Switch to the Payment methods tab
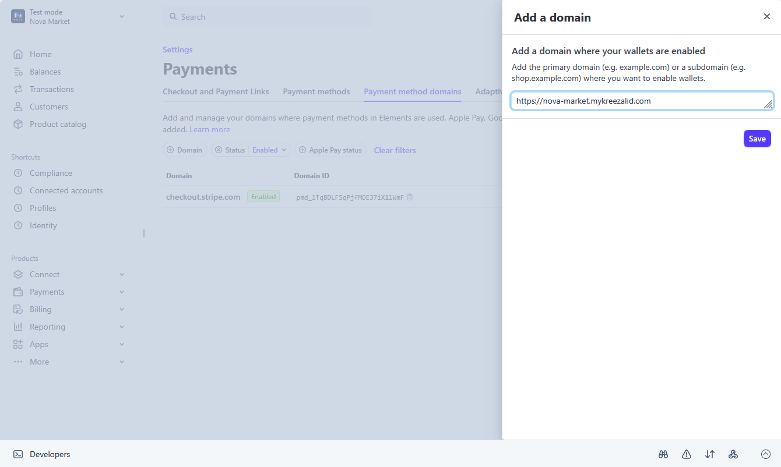The height and width of the screenshot is (467, 781). coord(316,91)
